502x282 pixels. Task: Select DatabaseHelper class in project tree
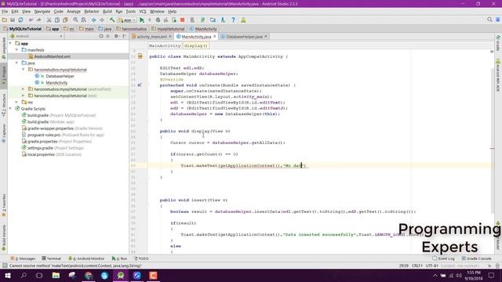tap(60, 76)
